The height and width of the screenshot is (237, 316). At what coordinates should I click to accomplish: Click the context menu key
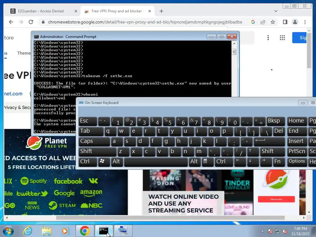(x=208, y=162)
